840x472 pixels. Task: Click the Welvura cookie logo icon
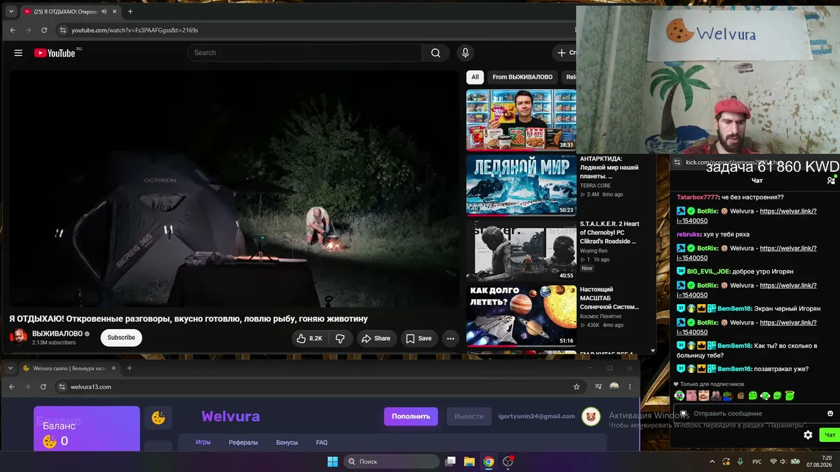pos(158,417)
